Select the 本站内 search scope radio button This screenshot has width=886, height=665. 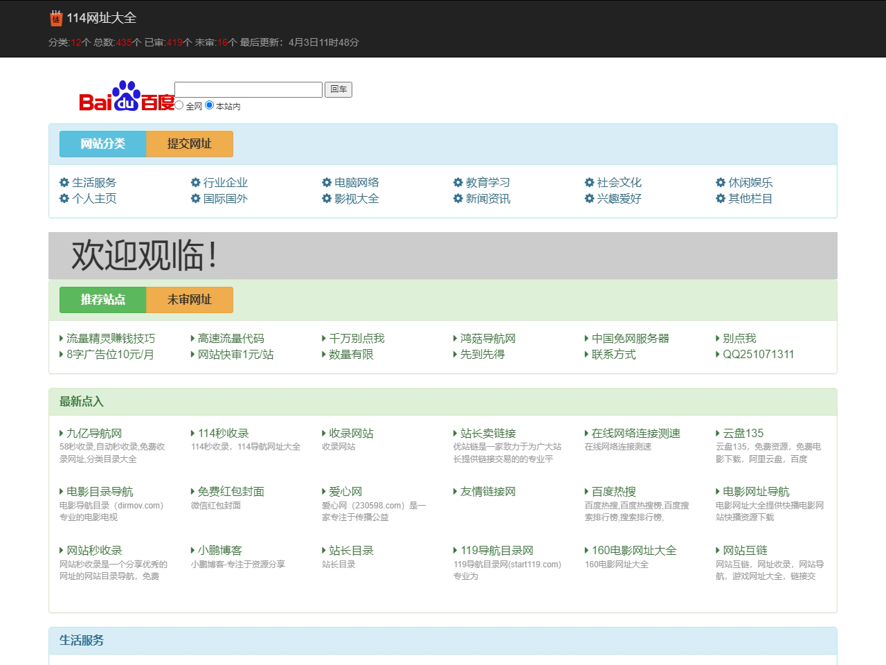[208, 106]
